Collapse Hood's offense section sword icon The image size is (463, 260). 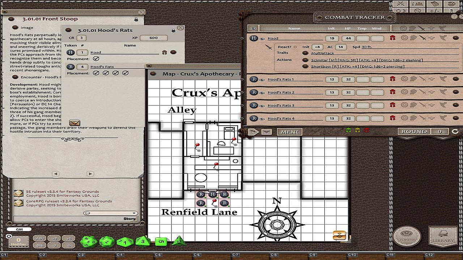click(268, 47)
